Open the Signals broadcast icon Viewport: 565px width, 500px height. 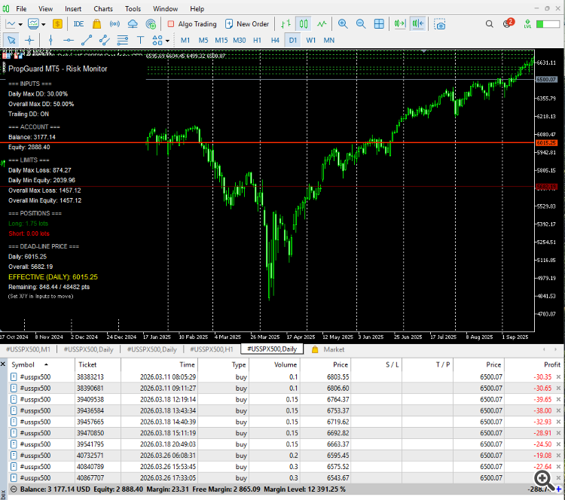[x=115, y=24]
